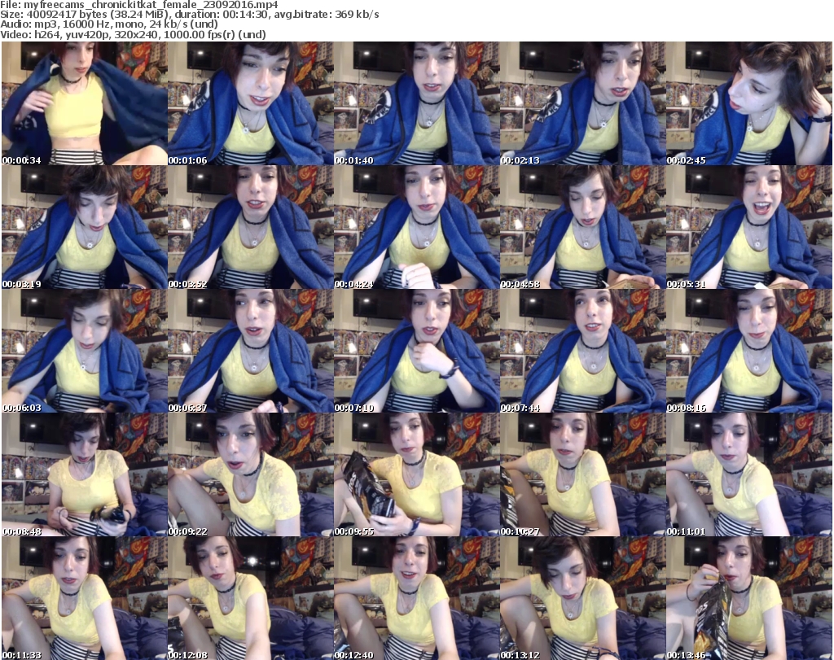Select the thumbnail stamped 00:09:22

pyautogui.click(x=251, y=475)
